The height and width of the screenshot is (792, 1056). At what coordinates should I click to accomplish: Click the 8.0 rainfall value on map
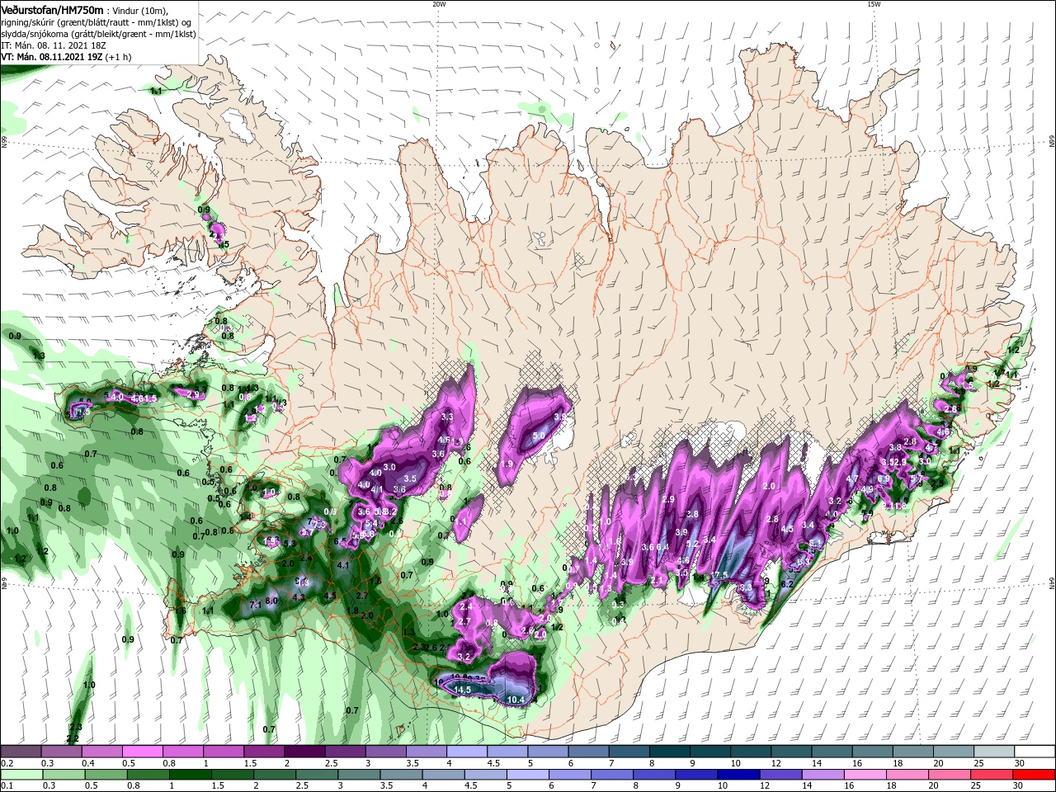(271, 601)
